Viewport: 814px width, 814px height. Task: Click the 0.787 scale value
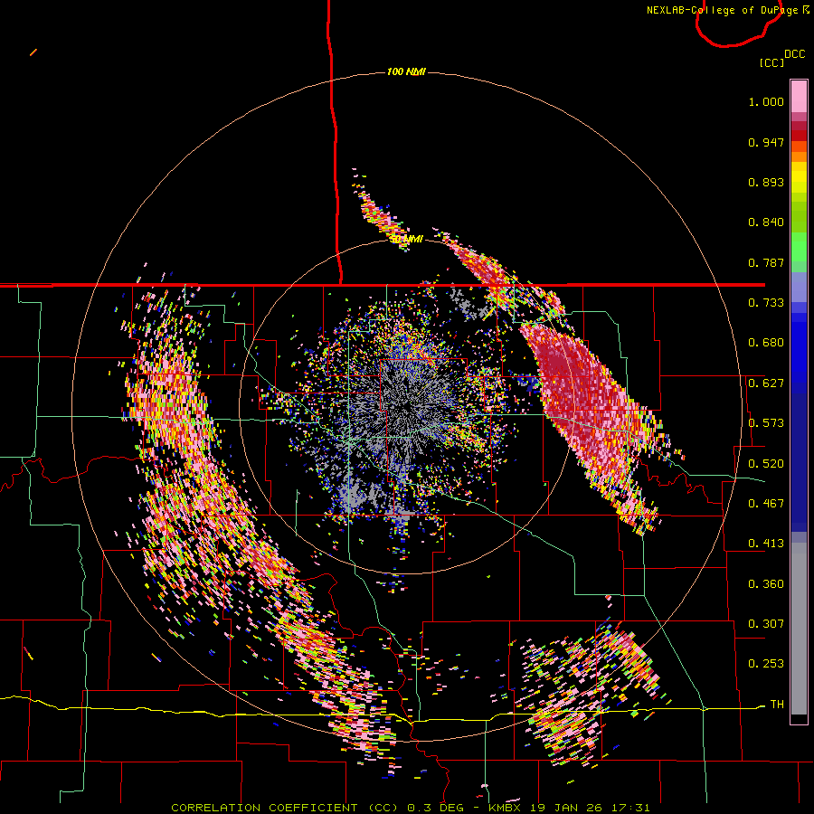[x=766, y=262]
